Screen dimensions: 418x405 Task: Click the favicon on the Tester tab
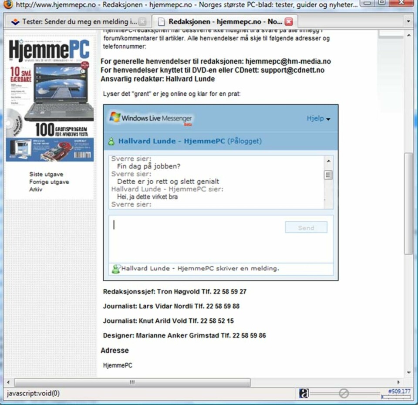(x=15, y=22)
